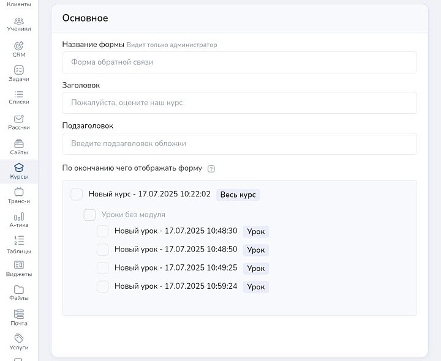The height and width of the screenshot is (361, 441).
Task: Open the Курсы menu item
Action: 18,169
